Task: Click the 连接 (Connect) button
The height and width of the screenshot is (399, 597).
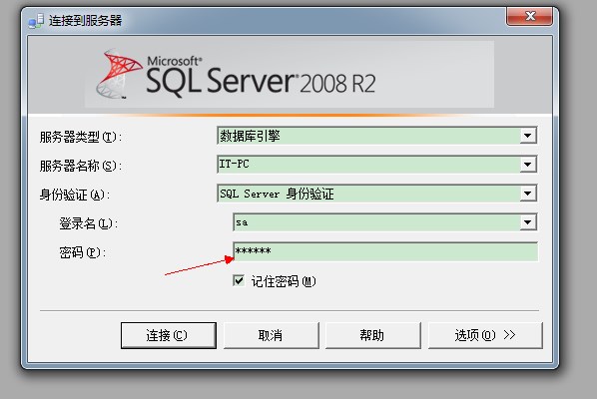Action: (169, 335)
